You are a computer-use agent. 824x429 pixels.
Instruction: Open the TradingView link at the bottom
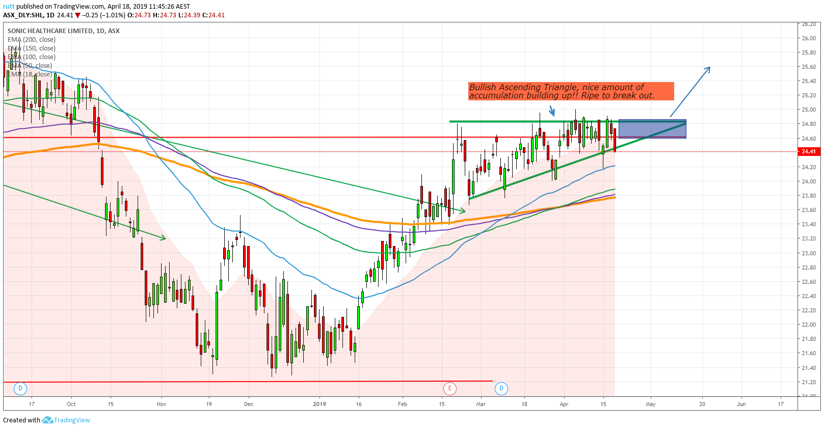pos(72,420)
